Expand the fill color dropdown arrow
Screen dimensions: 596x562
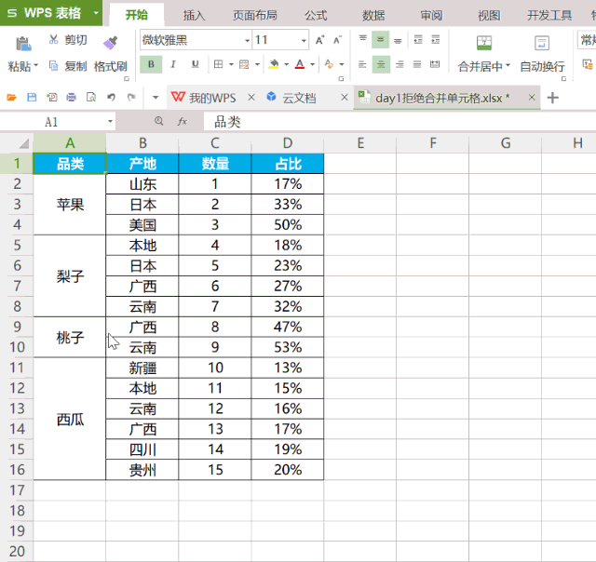[287, 64]
